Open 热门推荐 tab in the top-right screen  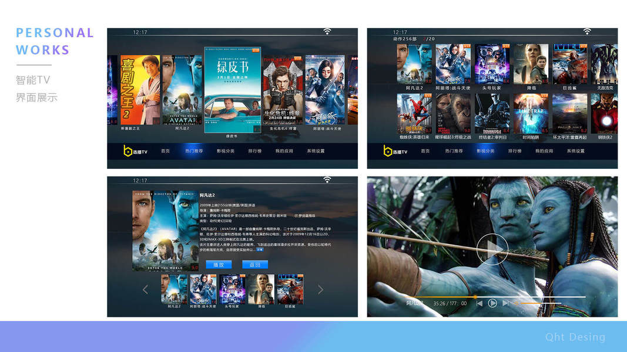coord(454,151)
